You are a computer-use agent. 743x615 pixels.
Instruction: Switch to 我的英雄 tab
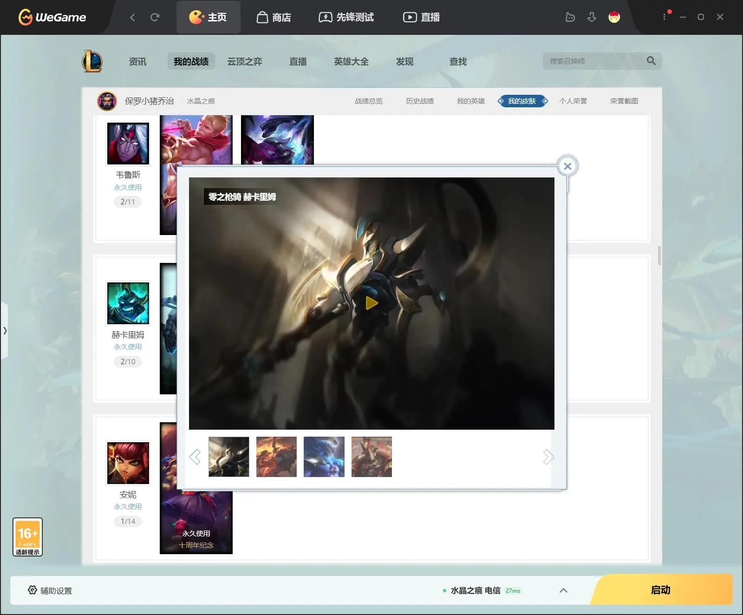point(471,101)
